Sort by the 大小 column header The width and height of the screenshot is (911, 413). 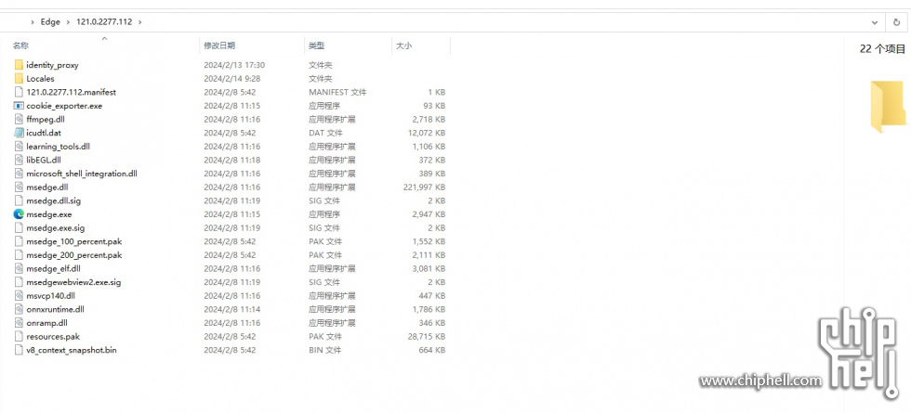[x=403, y=45]
